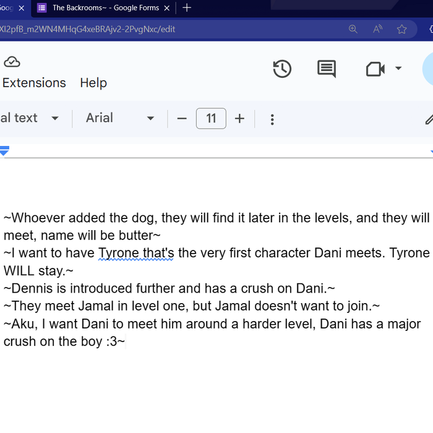433x433 pixels.
Task: Open the Arial font dropdown
Action: pos(120,118)
